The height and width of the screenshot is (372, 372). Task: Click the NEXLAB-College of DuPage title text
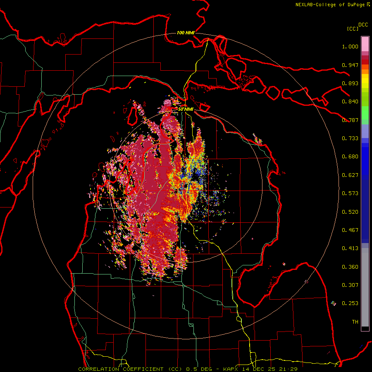pyautogui.click(x=330, y=5)
